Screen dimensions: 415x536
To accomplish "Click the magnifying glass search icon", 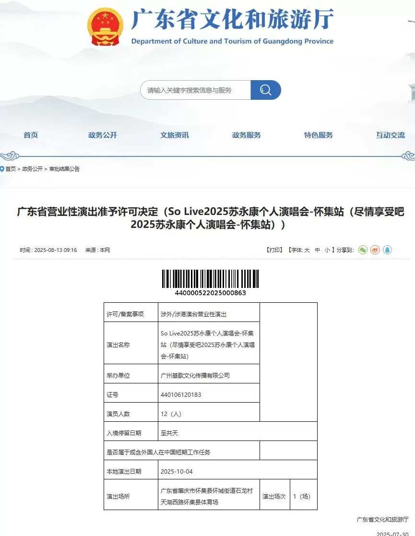I will click(x=266, y=90).
